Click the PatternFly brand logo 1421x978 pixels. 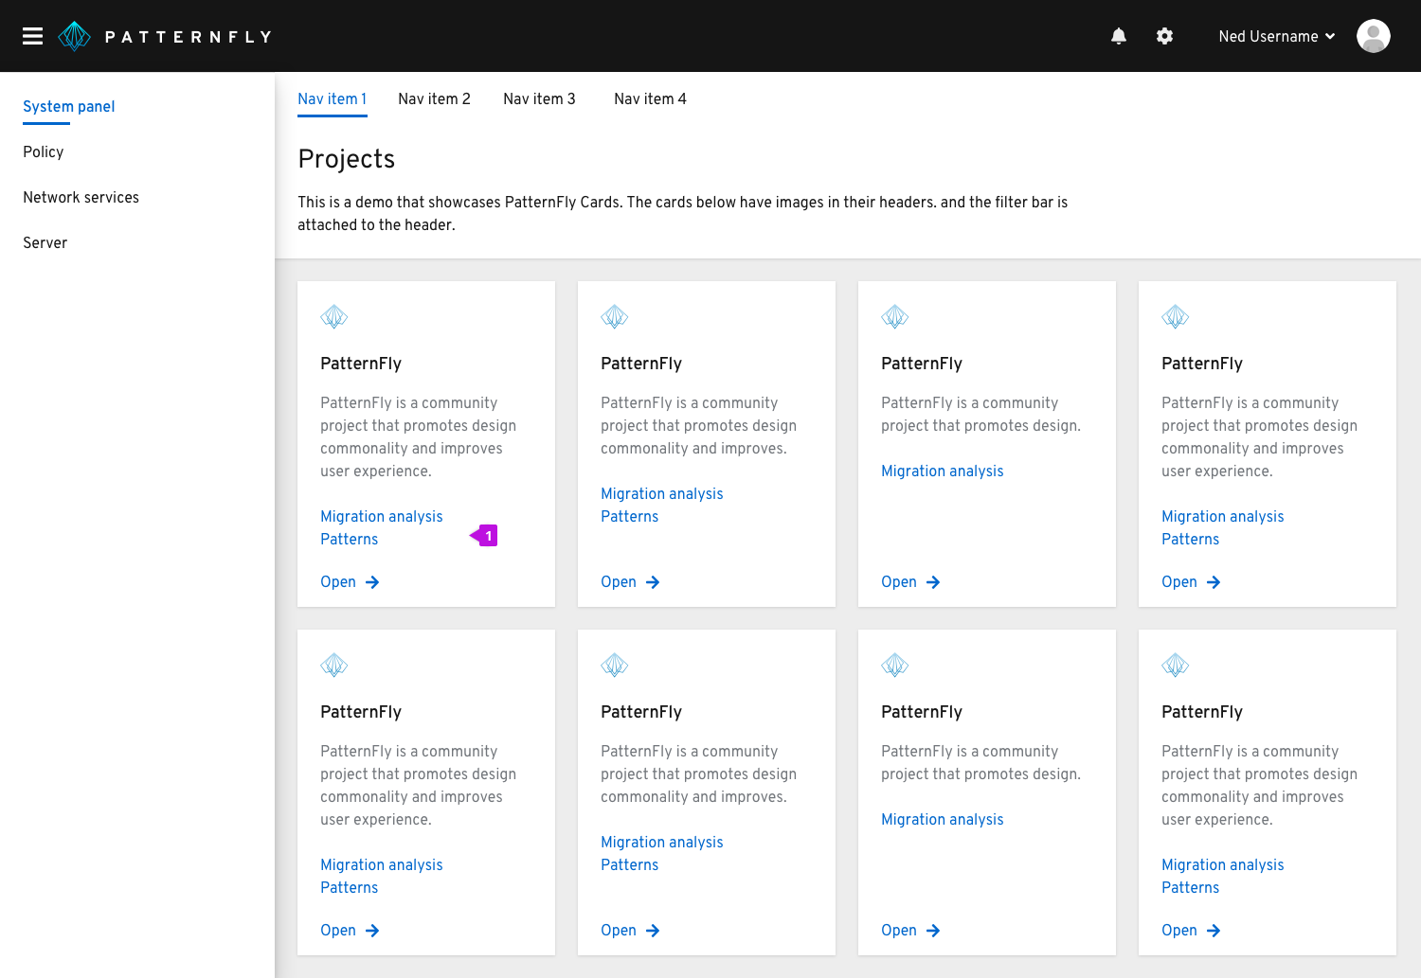pos(165,36)
